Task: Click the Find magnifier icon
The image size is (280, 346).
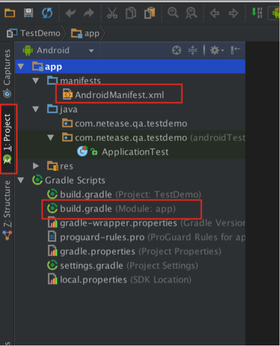Action: pos(173,13)
